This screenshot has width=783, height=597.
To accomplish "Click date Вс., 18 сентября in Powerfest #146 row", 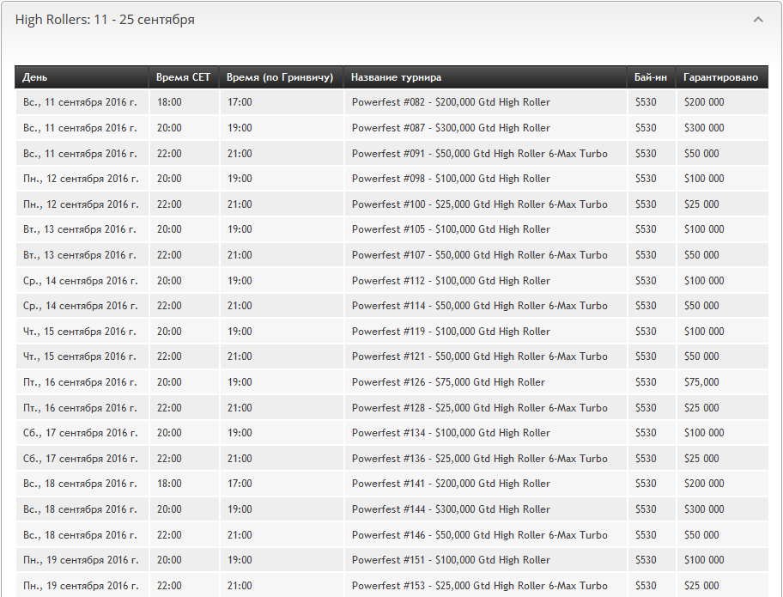I will 80,535.
